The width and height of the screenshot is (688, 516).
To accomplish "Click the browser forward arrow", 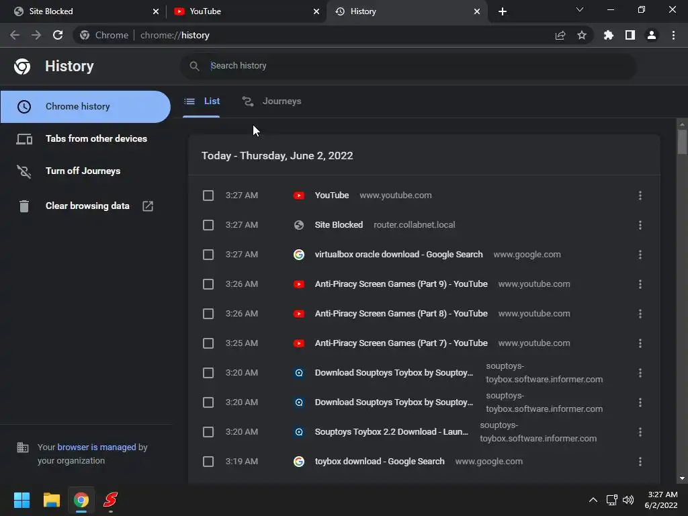I will [x=36, y=35].
